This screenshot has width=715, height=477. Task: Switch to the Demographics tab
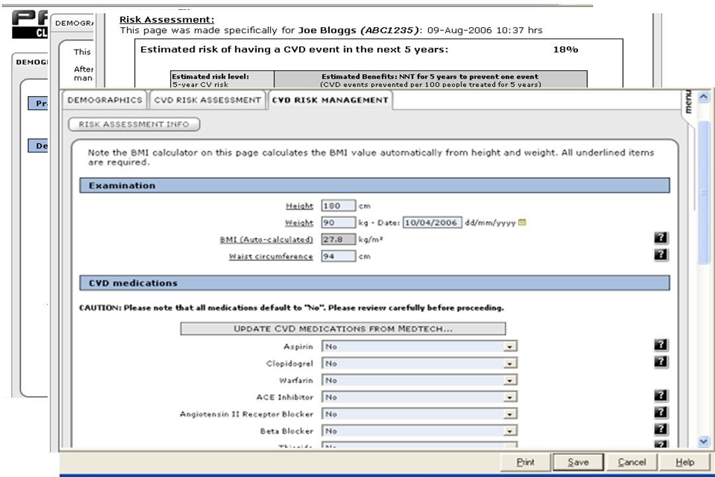[105, 100]
